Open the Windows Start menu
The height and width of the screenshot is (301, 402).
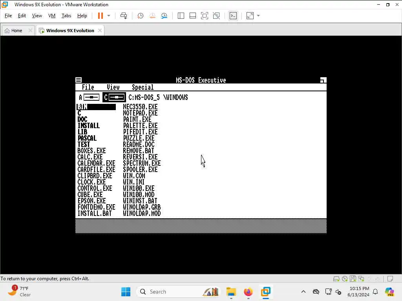126,292
